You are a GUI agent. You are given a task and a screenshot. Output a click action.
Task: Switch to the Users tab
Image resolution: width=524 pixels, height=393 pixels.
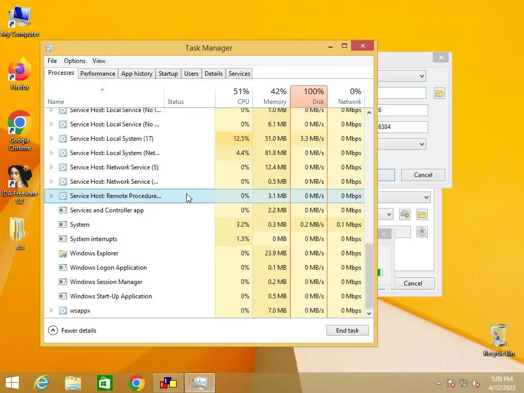point(191,74)
